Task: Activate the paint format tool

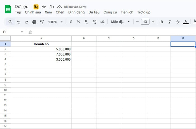Action: pyautogui.click(x=42, y=22)
